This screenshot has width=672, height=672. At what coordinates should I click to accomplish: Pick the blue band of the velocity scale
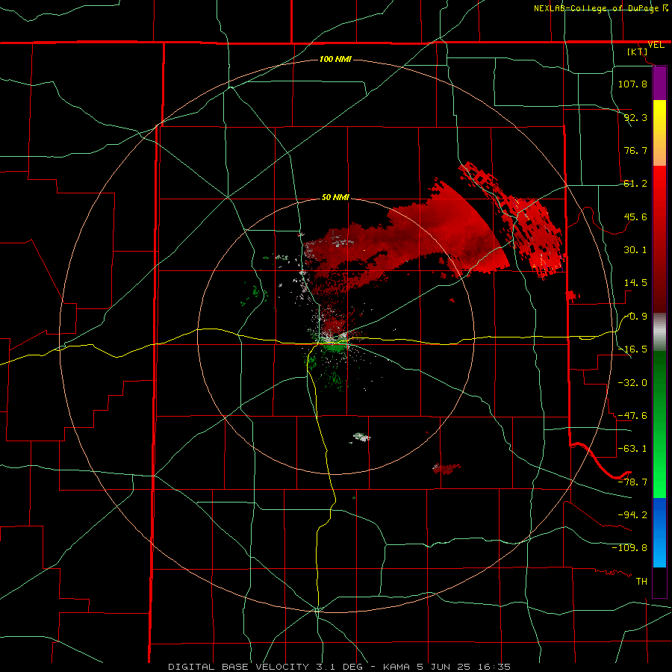659,532
